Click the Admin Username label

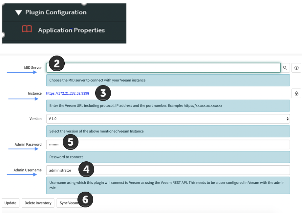[28, 170]
